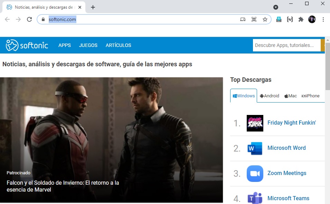Open the Chrome profile avatar

click(x=312, y=19)
